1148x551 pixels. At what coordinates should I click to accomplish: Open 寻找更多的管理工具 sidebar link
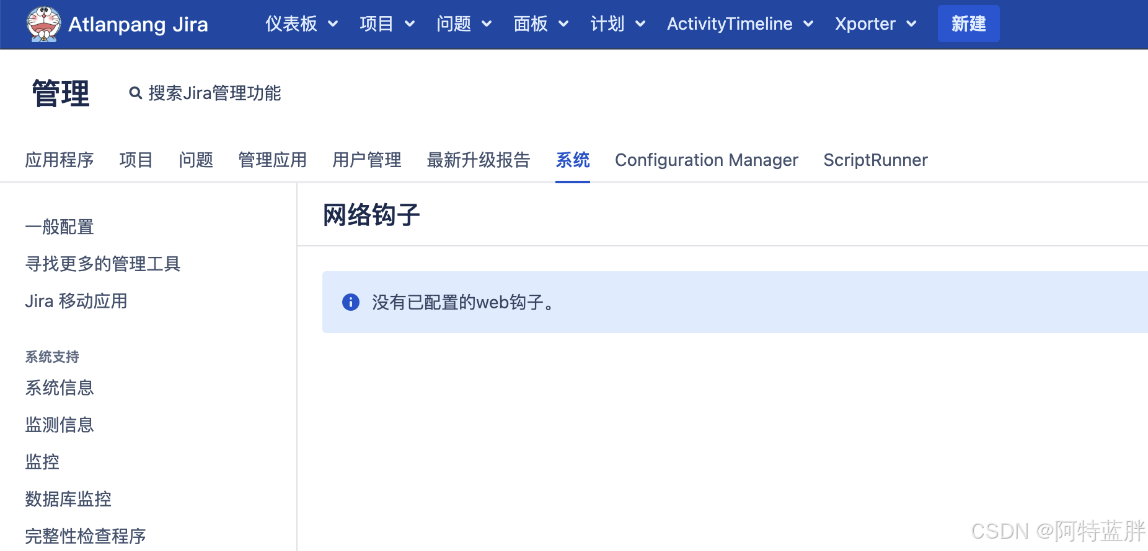[103, 264]
